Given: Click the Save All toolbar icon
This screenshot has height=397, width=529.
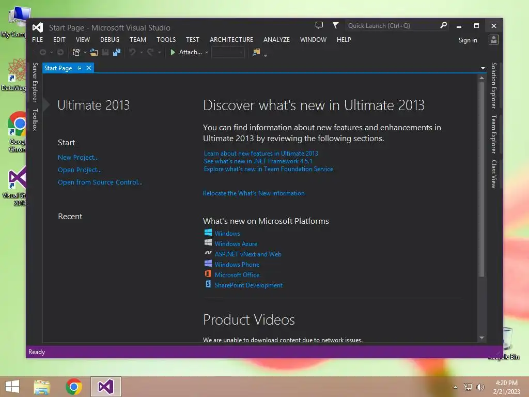Looking at the screenshot, I should tap(117, 52).
